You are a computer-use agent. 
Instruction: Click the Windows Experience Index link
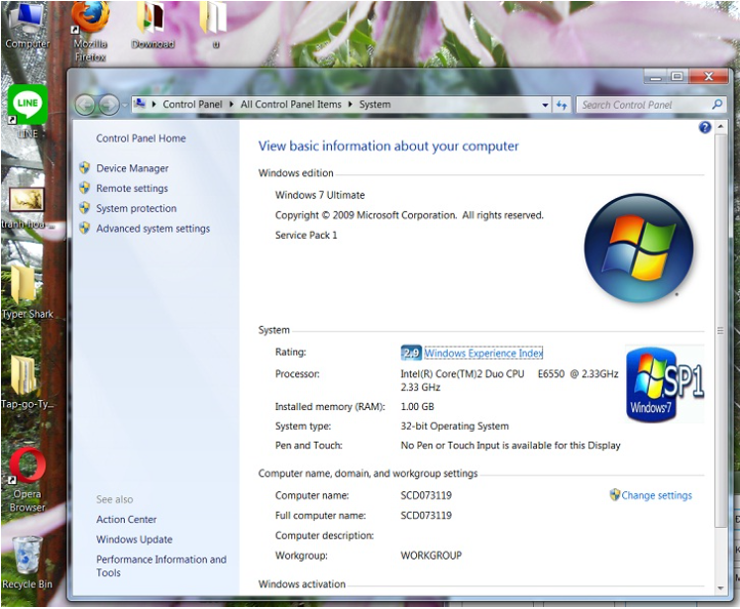(483, 354)
